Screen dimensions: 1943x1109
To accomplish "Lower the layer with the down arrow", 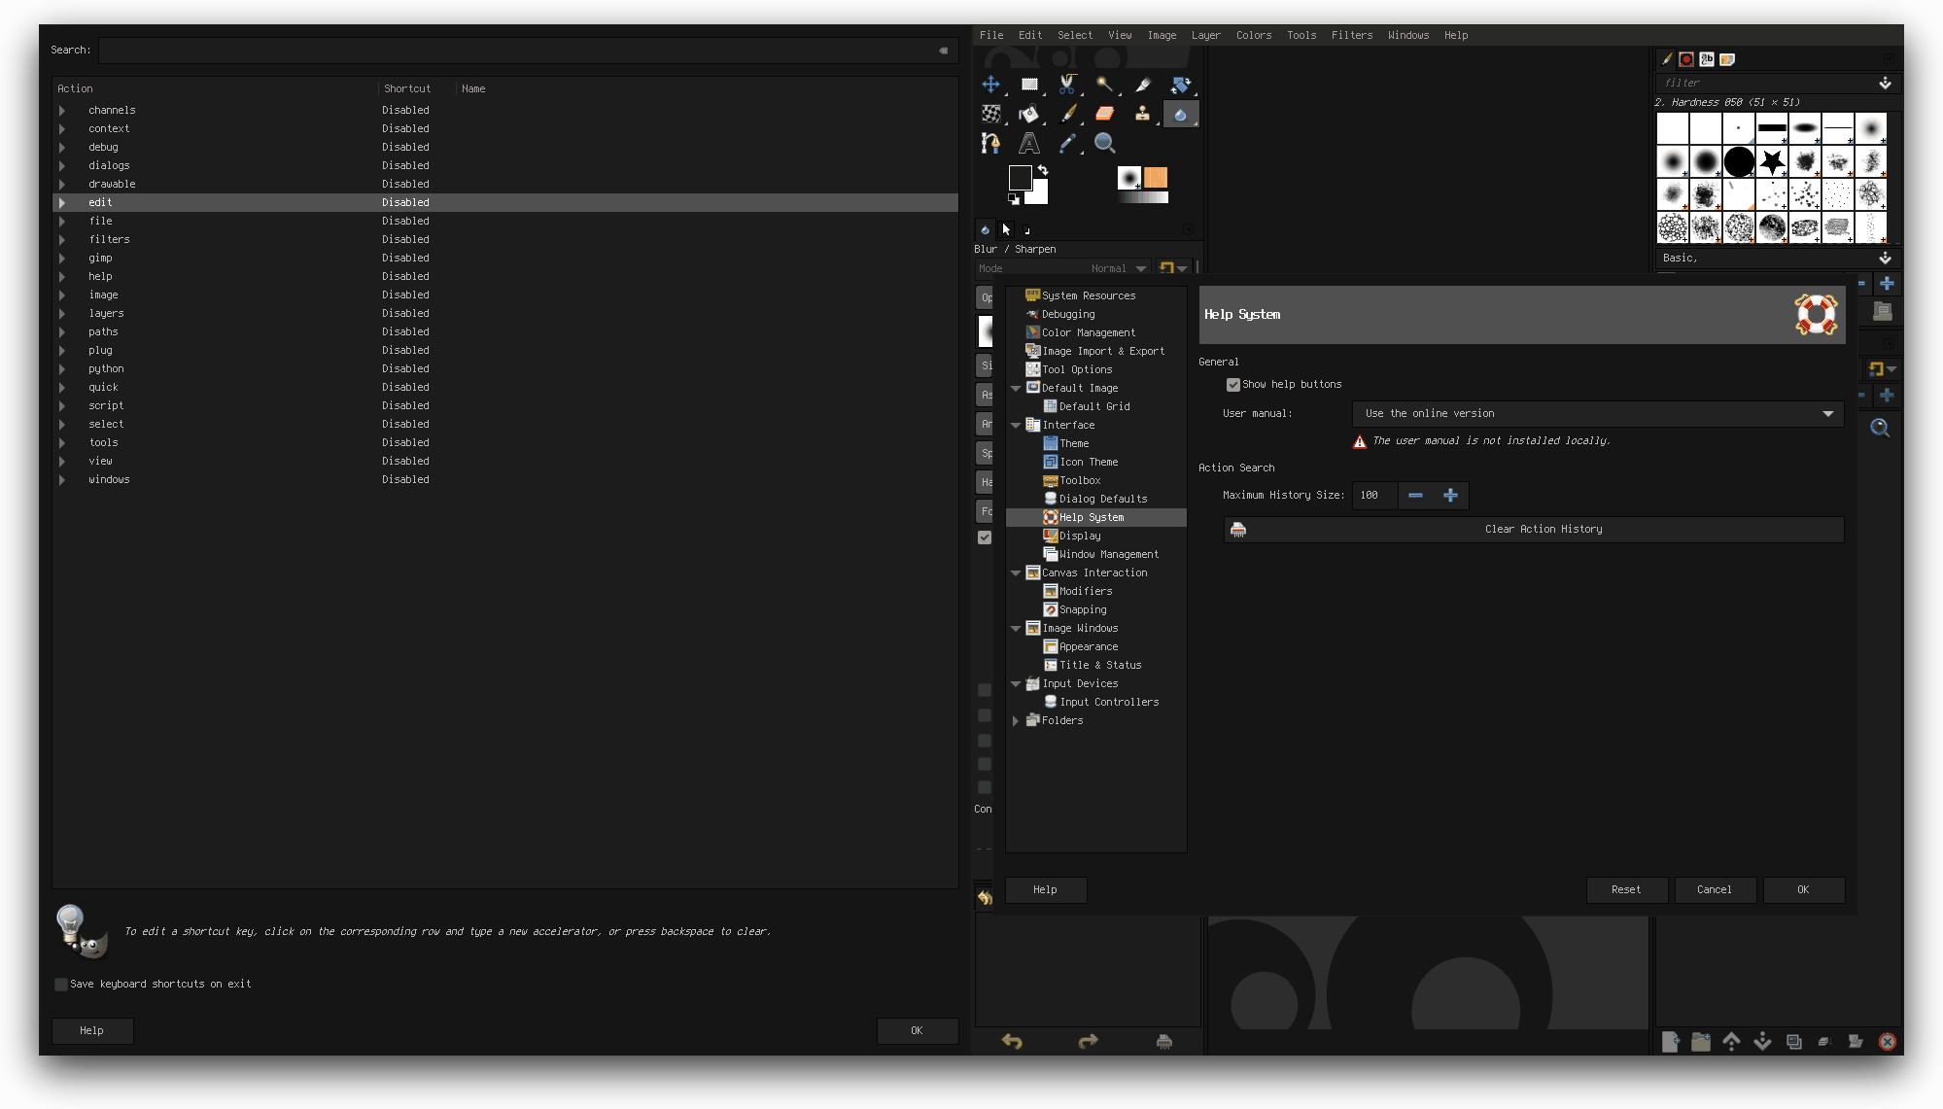I will click(x=1763, y=1042).
